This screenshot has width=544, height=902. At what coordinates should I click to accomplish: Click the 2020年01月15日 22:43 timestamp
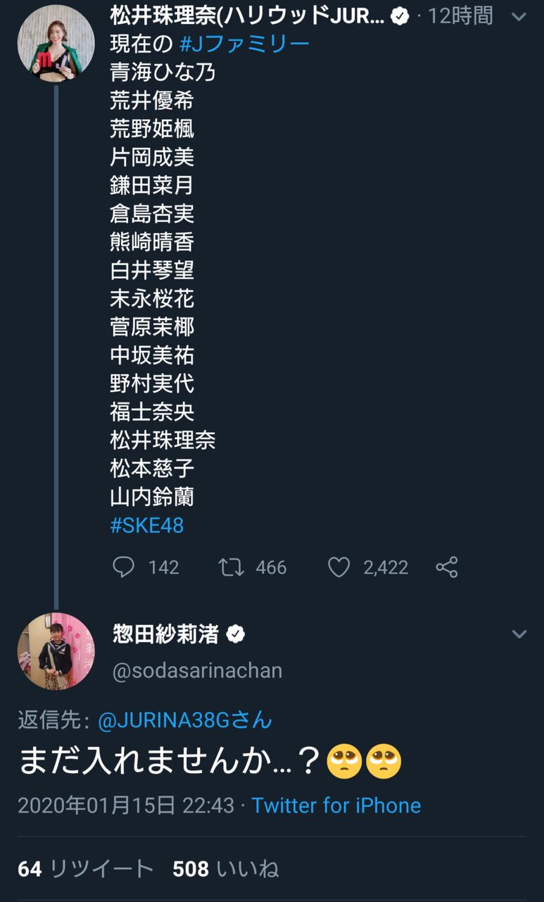click(x=126, y=805)
